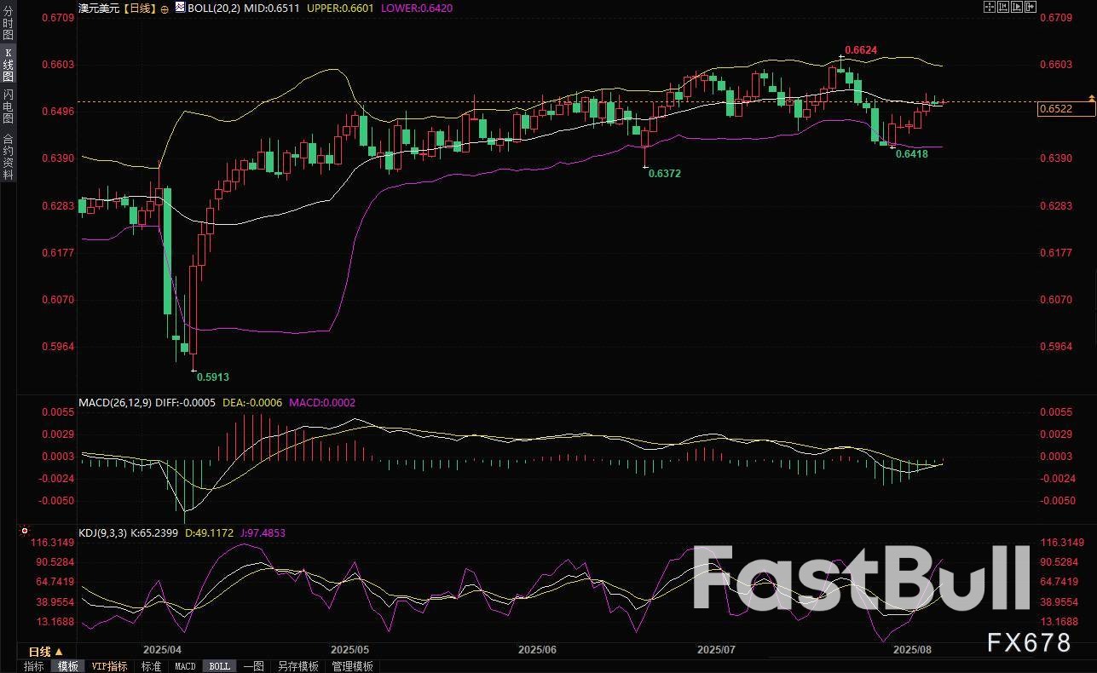Open 合约资料 contract info tab
1097x673 pixels.
[8, 156]
